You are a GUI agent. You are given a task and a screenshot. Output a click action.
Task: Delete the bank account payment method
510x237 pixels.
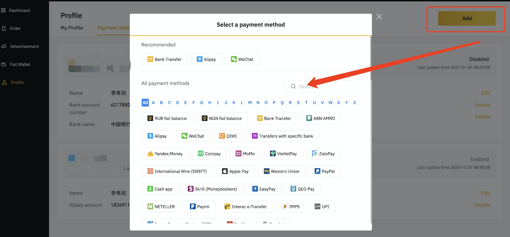click(483, 117)
